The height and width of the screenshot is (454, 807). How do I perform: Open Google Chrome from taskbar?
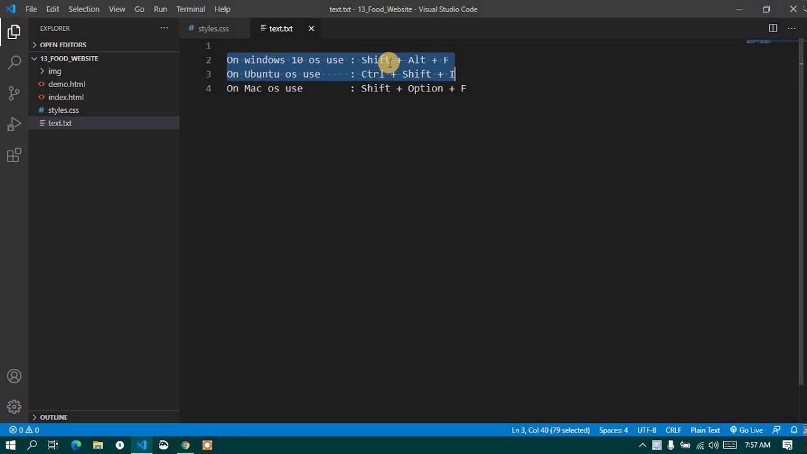pos(185,445)
